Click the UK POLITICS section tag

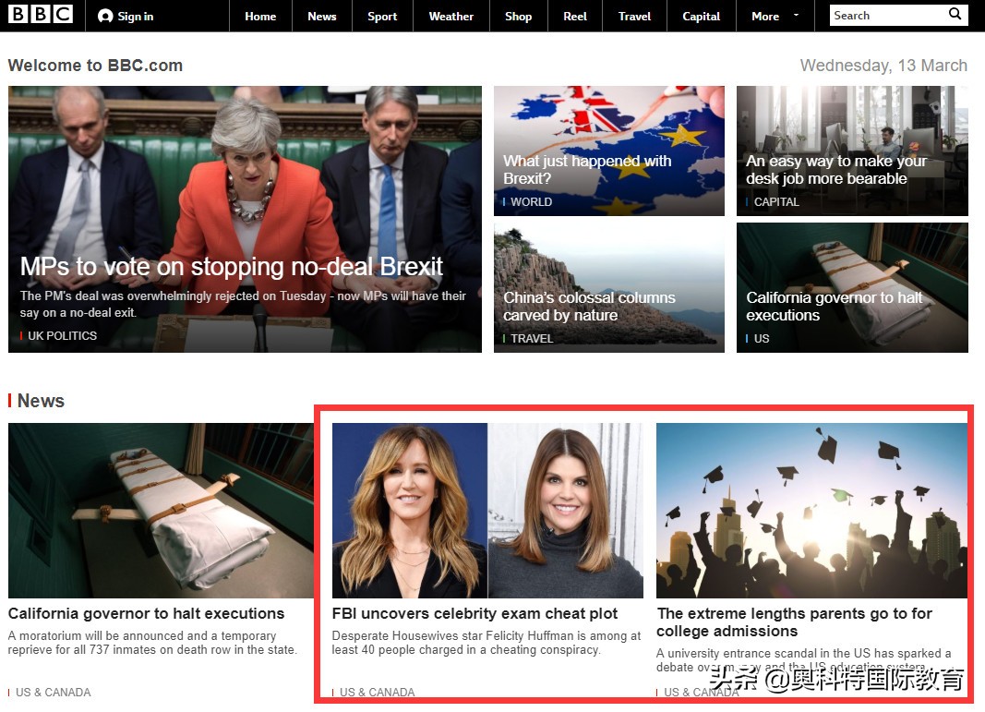coord(62,335)
